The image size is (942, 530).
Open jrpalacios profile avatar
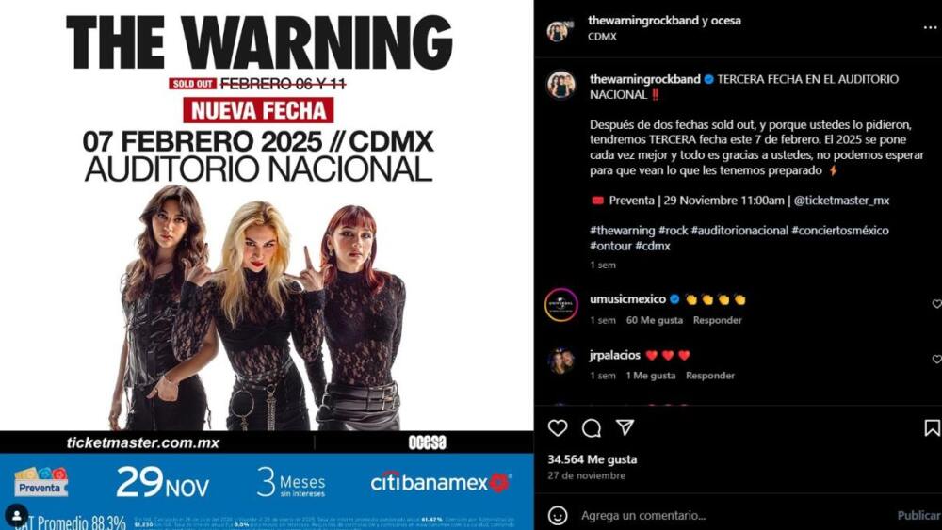(560, 361)
